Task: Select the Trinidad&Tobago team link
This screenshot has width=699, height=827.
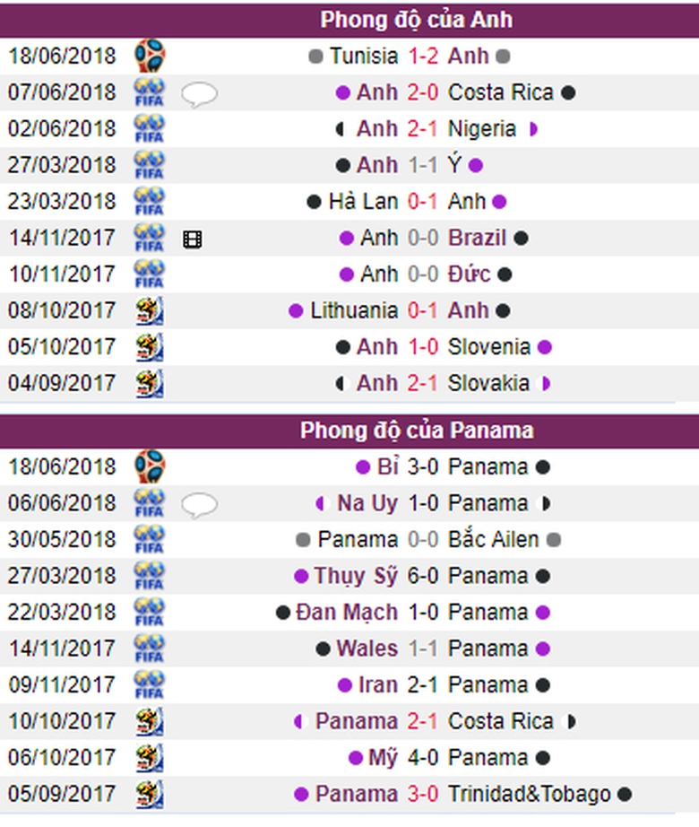Action: pyautogui.click(x=530, y=794)
